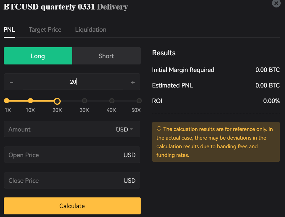Select the PNL tab
285x217 pixels.
(x=9, y=30)
